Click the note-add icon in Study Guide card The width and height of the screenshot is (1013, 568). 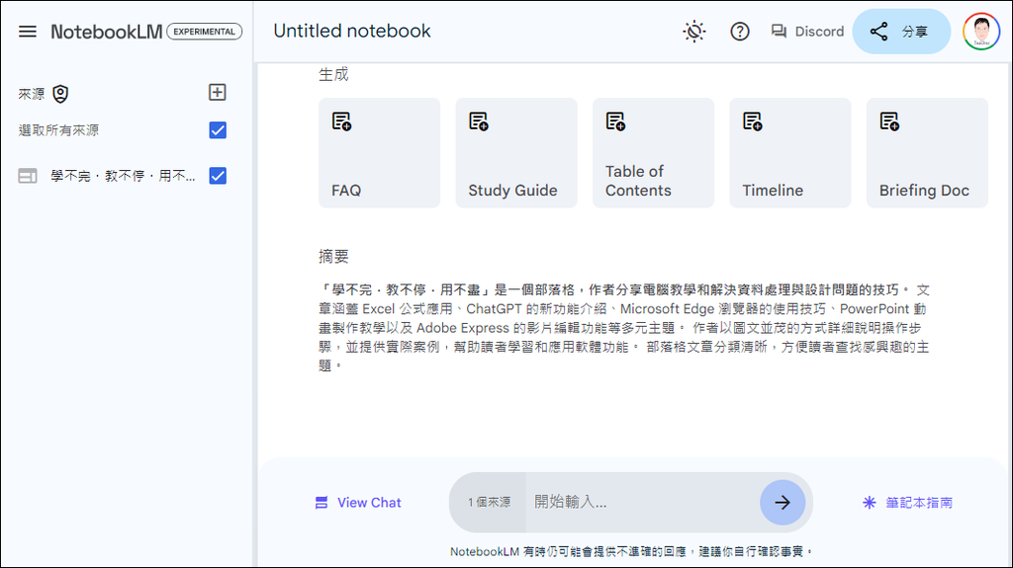(479, 122)
